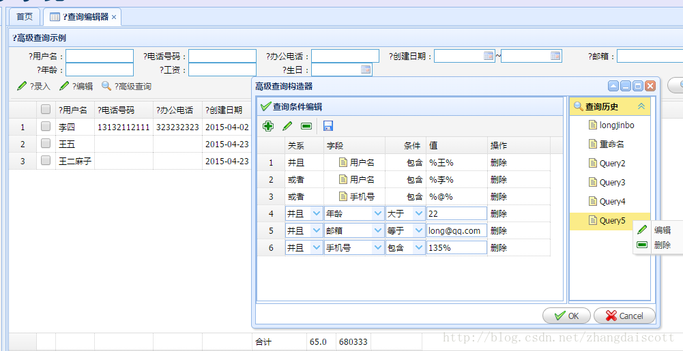Image resolution: width=683 pixels, height=351 pixels.
Task: Click 删除 link in condition row 1
Action: click(498, 163)
